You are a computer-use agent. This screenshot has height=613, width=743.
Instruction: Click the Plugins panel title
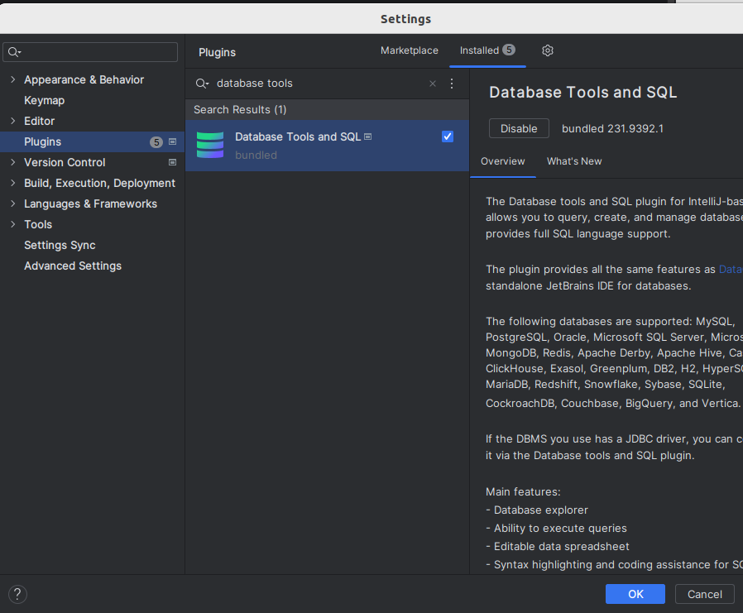tap(217, 52)
